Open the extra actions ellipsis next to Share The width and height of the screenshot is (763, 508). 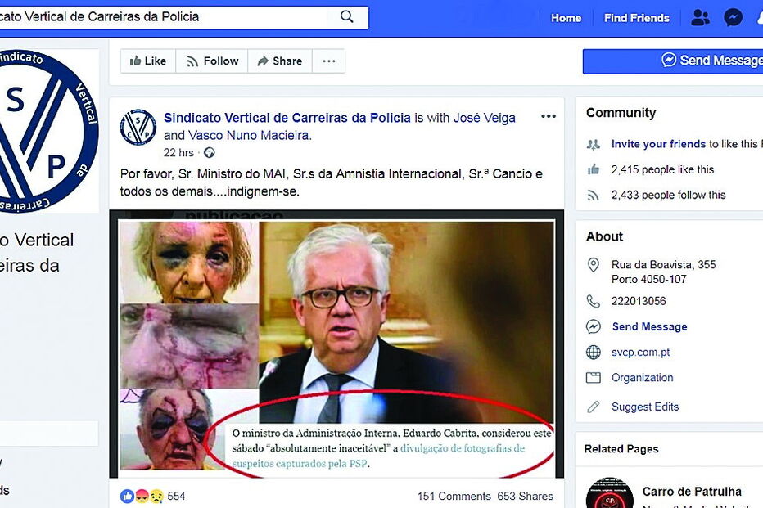328,61
